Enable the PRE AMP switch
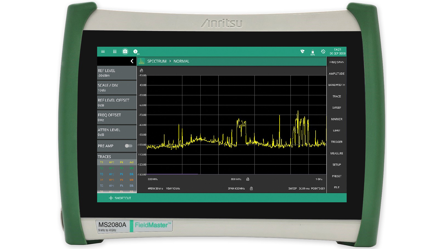The image size is (443, 249). [128, 146]
